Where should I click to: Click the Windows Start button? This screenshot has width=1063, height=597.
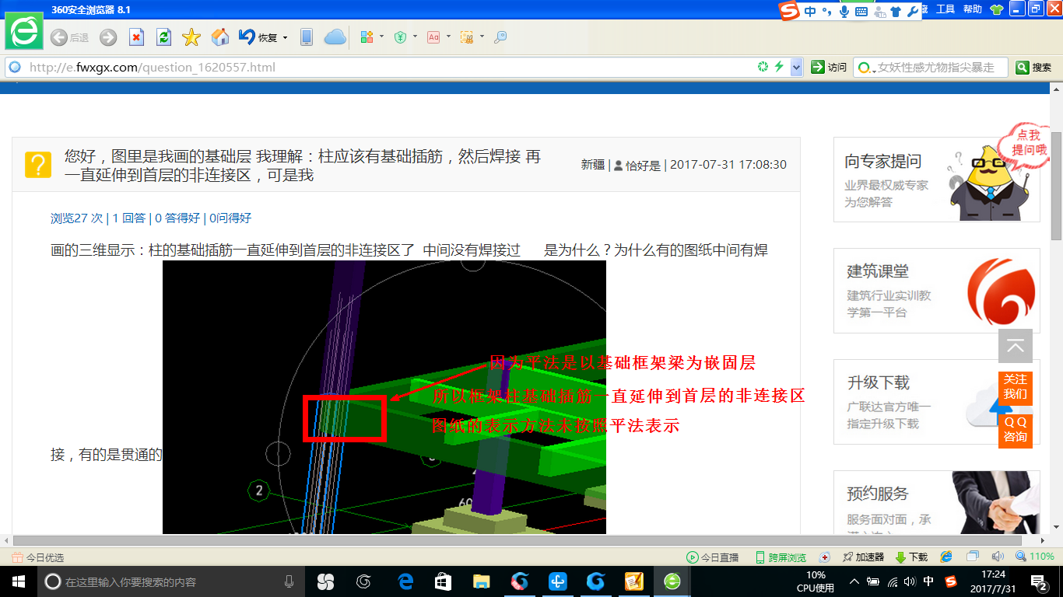pyautogui.click(x=17, y=581)
